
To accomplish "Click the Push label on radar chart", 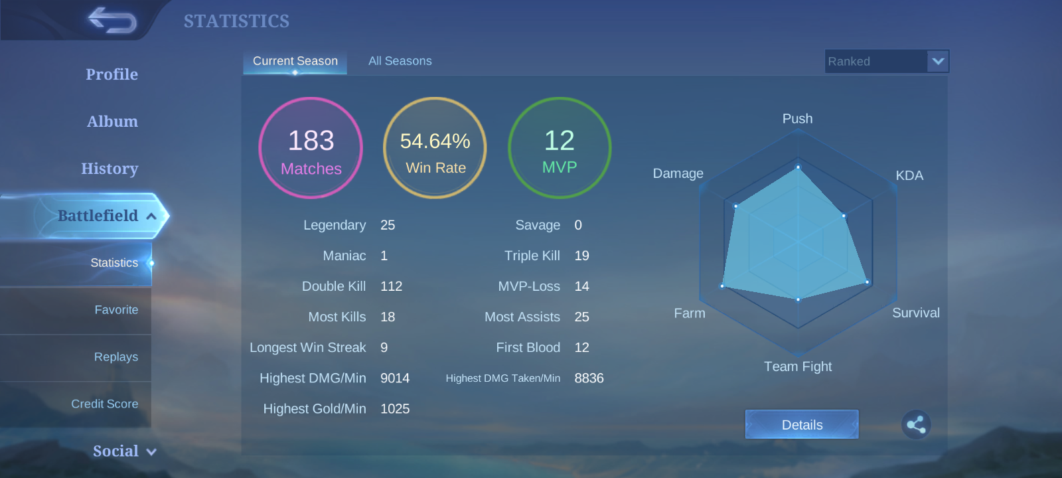I will pyautogui.click(x=797, y=119).
